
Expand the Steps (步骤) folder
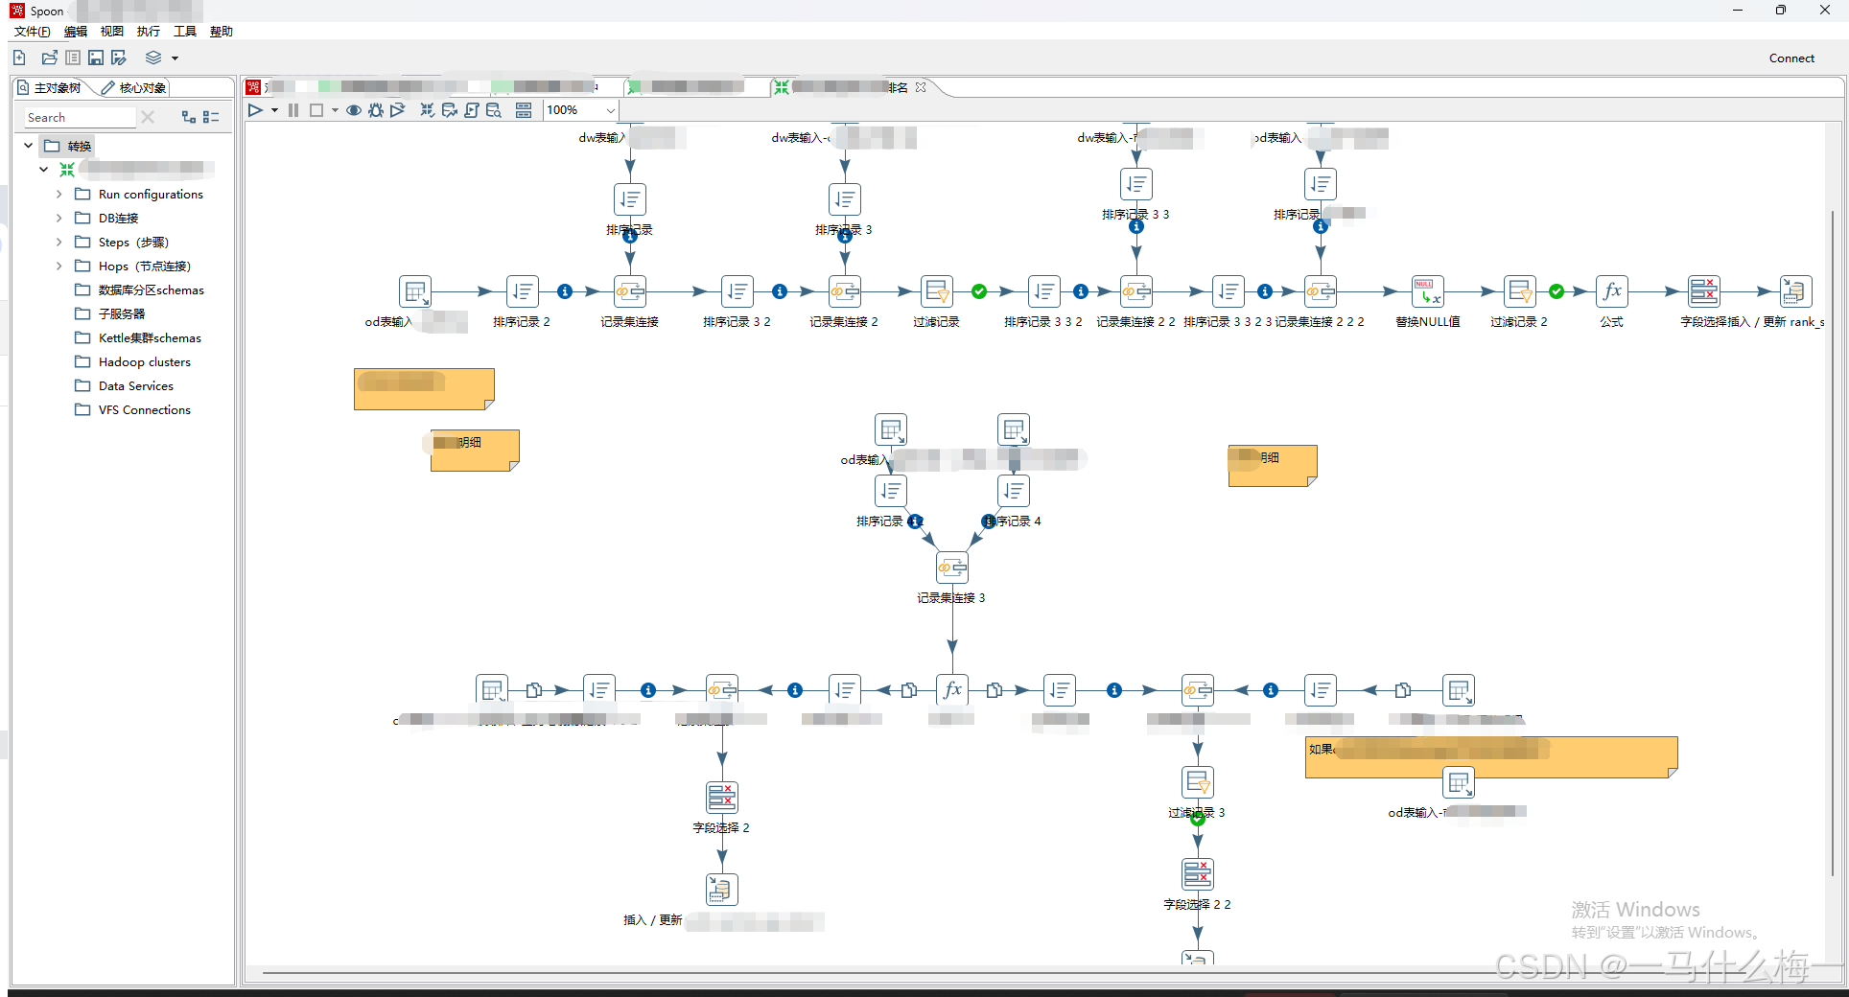[59, 242]
